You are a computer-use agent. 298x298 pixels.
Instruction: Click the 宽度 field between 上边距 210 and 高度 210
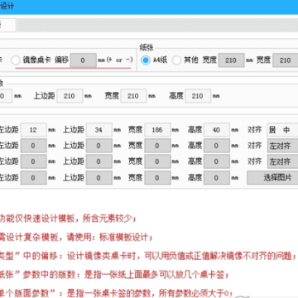(133, 96)
